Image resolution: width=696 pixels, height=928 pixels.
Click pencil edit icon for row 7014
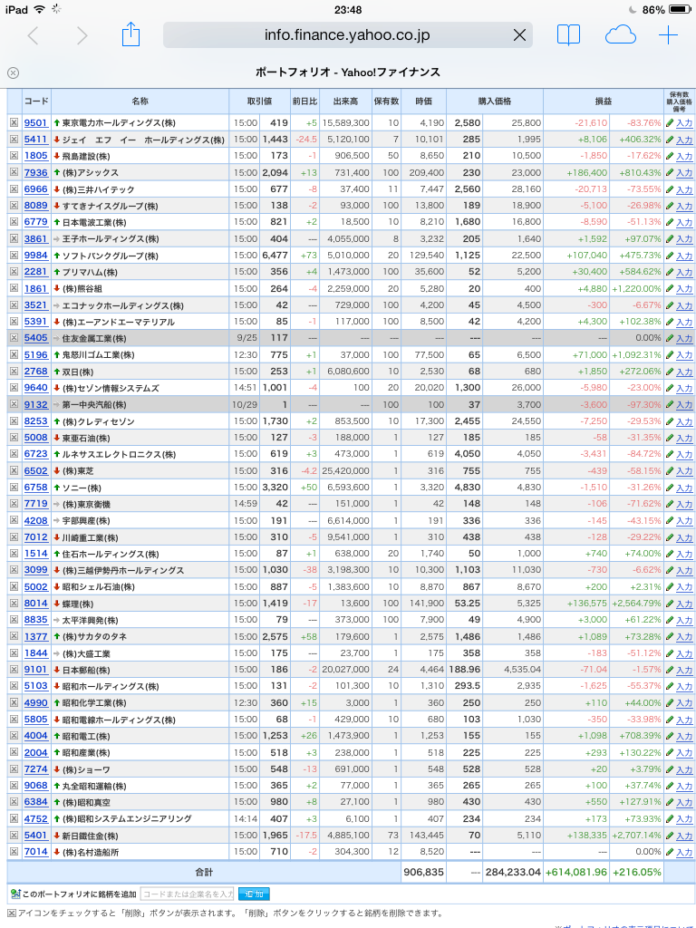(x=670, y=852)
